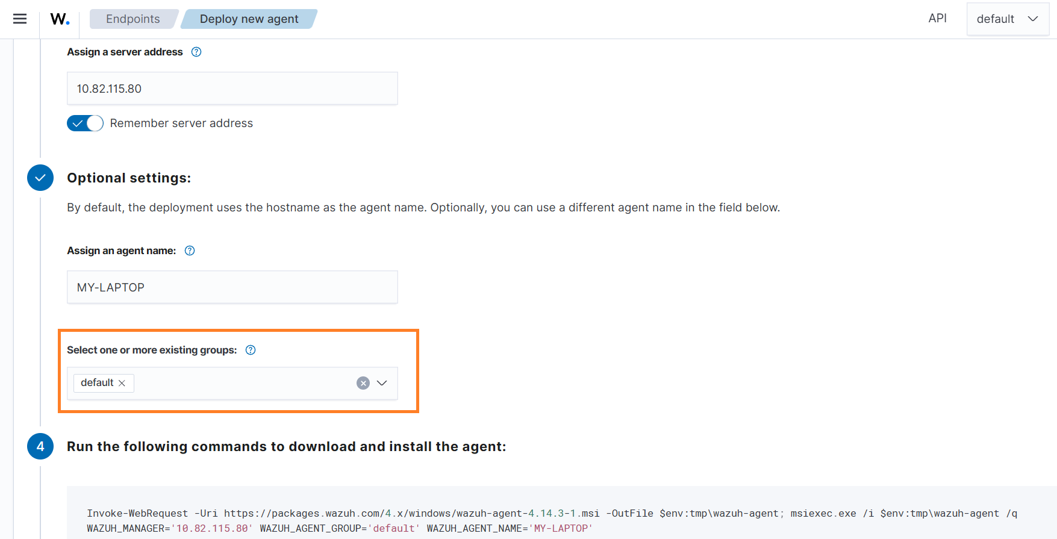Focus the agent name input field

click(232, 287)
